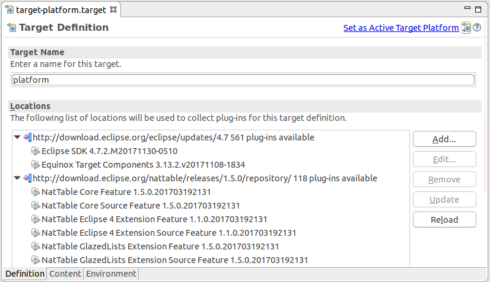Image resolution: width=490 pixels, height=282 pixels.
Task: Click the Update button
Action: 444,200
